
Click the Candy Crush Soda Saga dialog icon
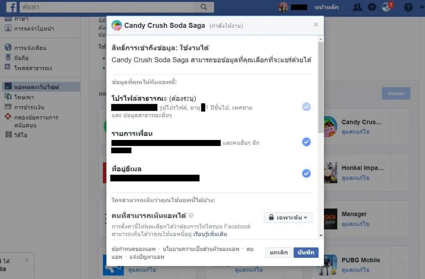coord(117,25)
